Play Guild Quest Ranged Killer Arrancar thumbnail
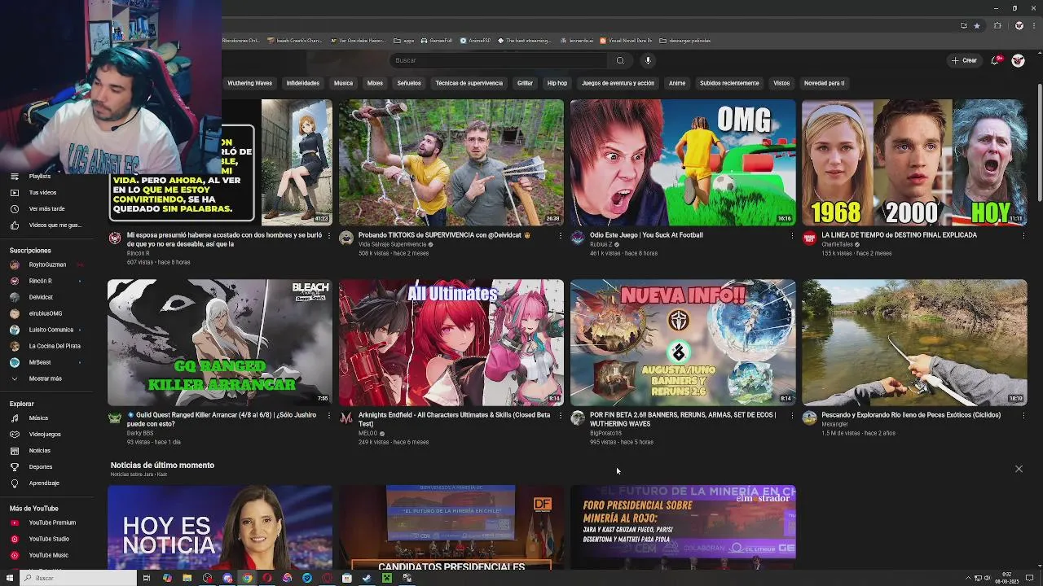The image size is (1043, 586). coord(220,343)
